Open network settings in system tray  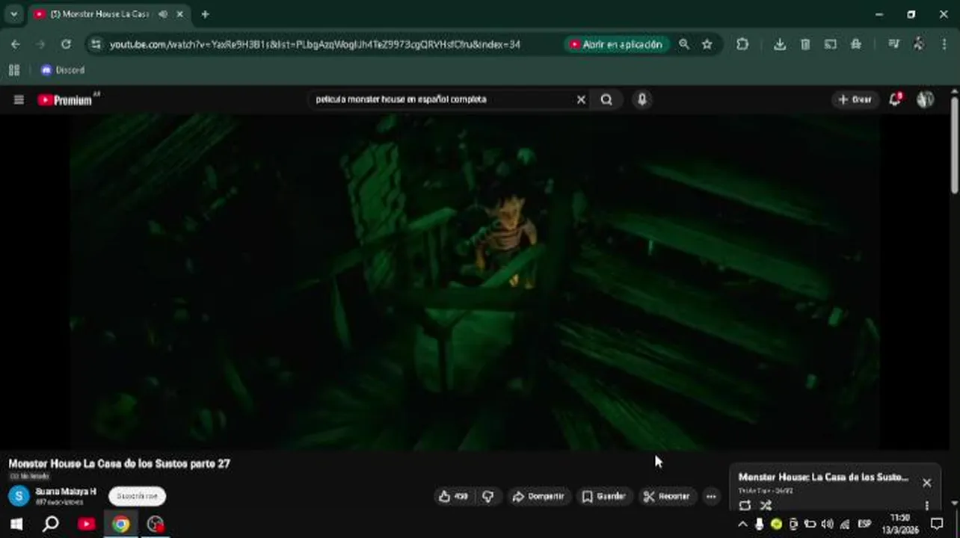[845, 524]
